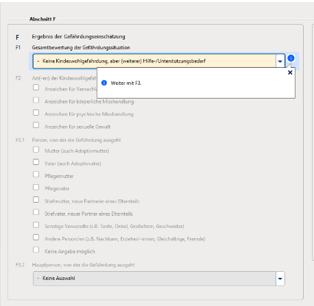This screenshot has height=306, width=314.
Task: Click the 'Keine Auswahl' selection field
Action: click(154, 279)
